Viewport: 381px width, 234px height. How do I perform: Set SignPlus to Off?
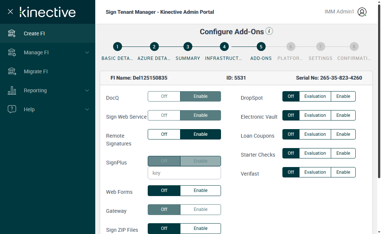[x=164, y=161]
